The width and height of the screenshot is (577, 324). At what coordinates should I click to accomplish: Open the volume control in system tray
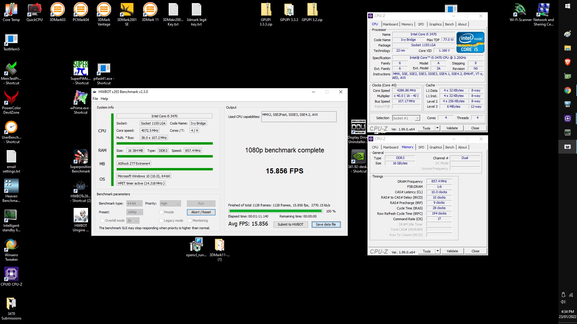(x=563, y=302)
